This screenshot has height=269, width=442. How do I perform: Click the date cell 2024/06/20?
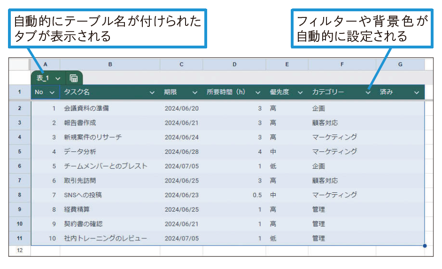tap(181, 108)
